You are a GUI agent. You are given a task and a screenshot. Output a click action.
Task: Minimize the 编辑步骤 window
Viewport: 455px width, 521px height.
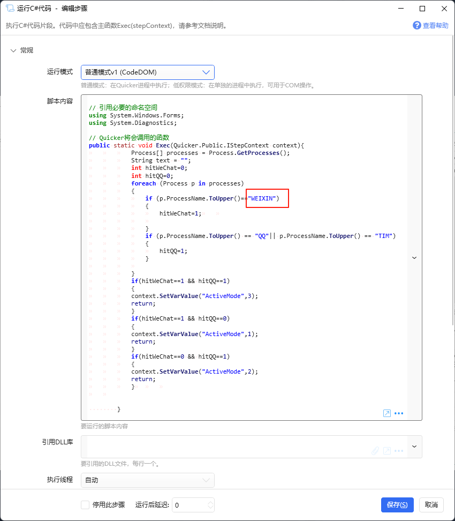(x=401, y=9)
